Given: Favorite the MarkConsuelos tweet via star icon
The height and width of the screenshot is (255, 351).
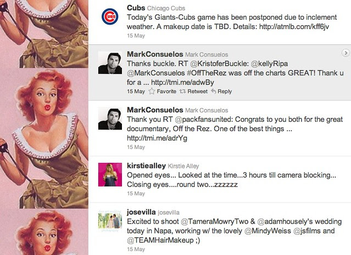Looking at the screenshot, I should (162, 91).
